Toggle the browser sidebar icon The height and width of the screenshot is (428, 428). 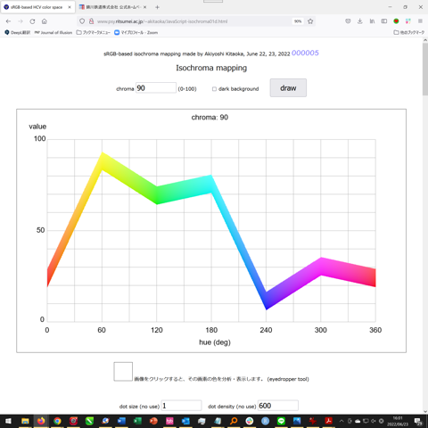click(384, 21)
